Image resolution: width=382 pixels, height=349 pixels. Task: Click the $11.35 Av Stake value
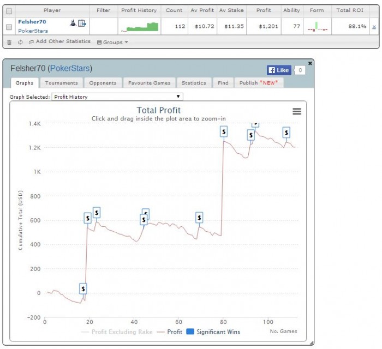tap(234, 26)
